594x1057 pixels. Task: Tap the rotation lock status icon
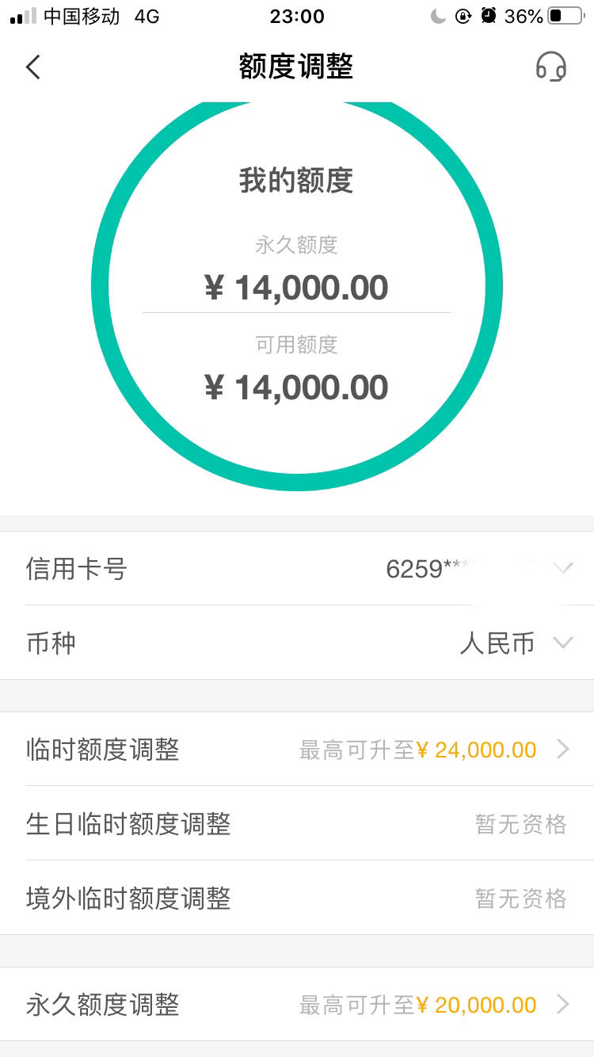click(x=463, y=16)
